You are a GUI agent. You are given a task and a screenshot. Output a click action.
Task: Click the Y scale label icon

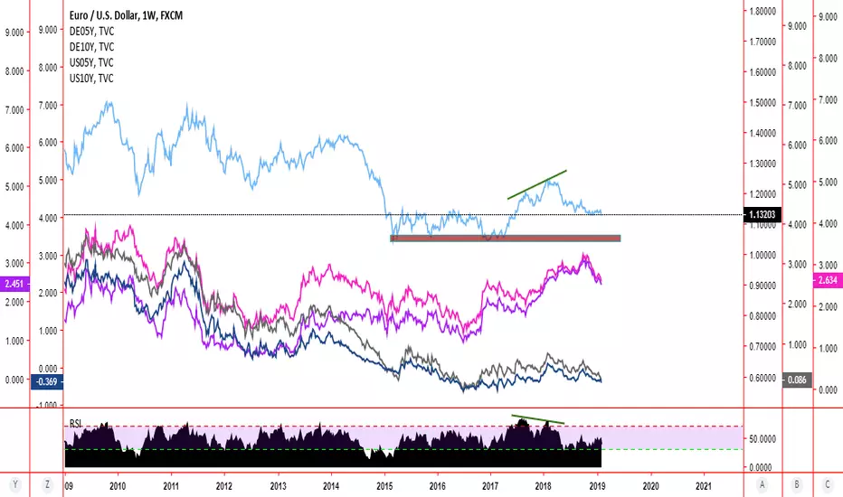coord(15,484)
